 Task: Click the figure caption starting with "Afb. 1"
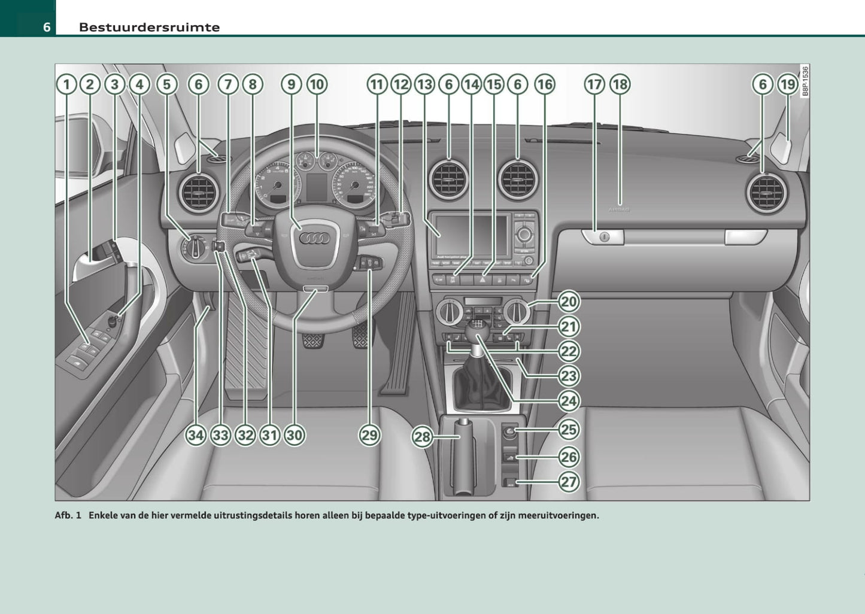(x=326, y=515)
